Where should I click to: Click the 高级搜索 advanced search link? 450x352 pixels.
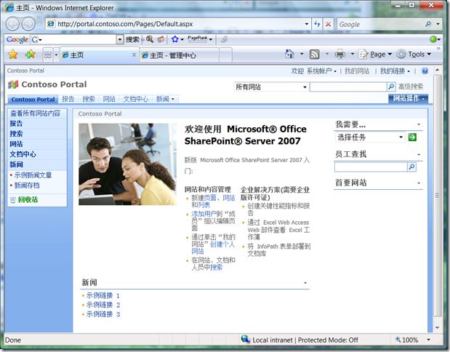tap(411, 87)
